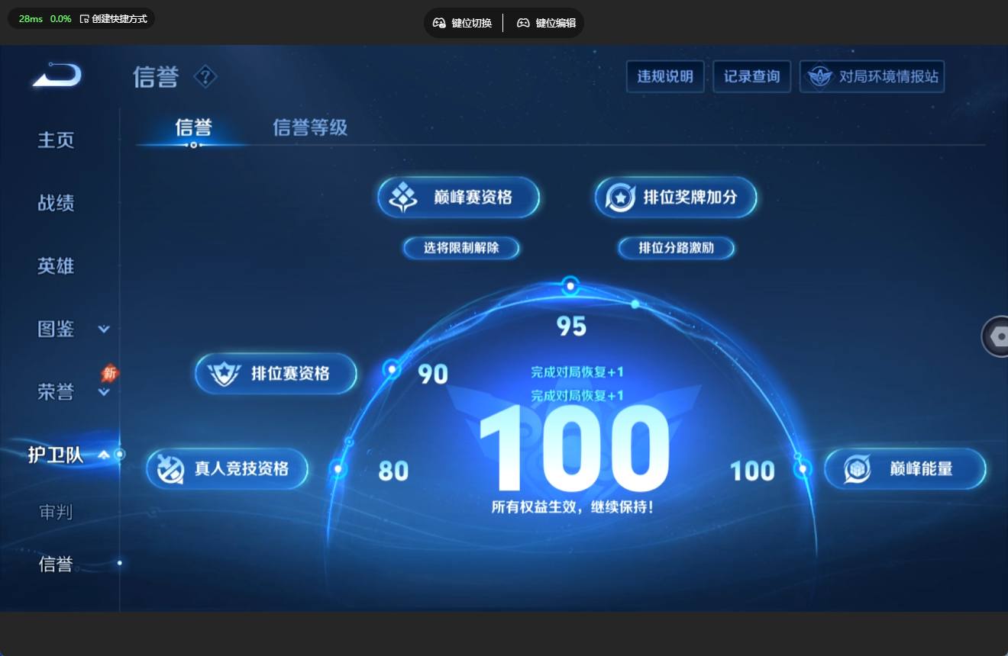Switch to the 信誉等级 tab
Viewport: 1008px width, 656px height.
click(310, 127)
